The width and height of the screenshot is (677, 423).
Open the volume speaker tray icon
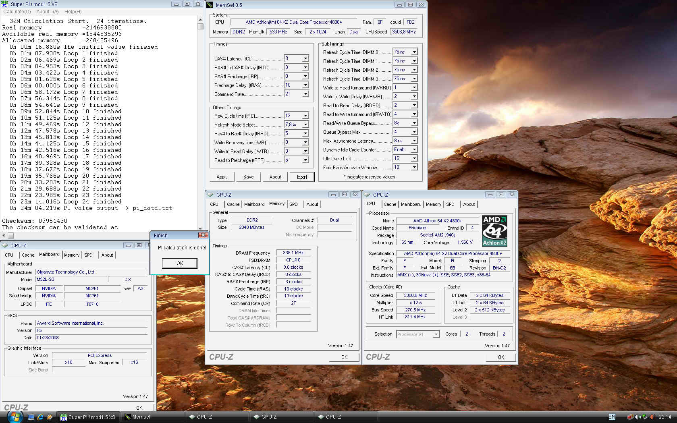coord(638,417)
